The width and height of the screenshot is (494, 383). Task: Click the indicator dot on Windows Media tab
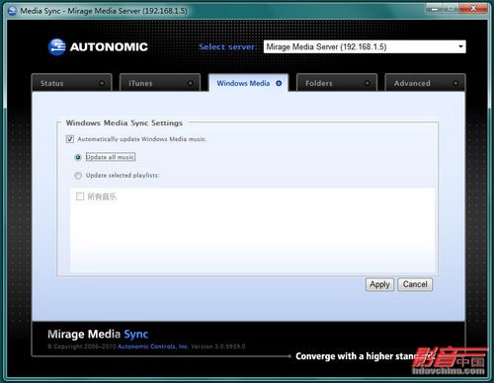point(279,83)
